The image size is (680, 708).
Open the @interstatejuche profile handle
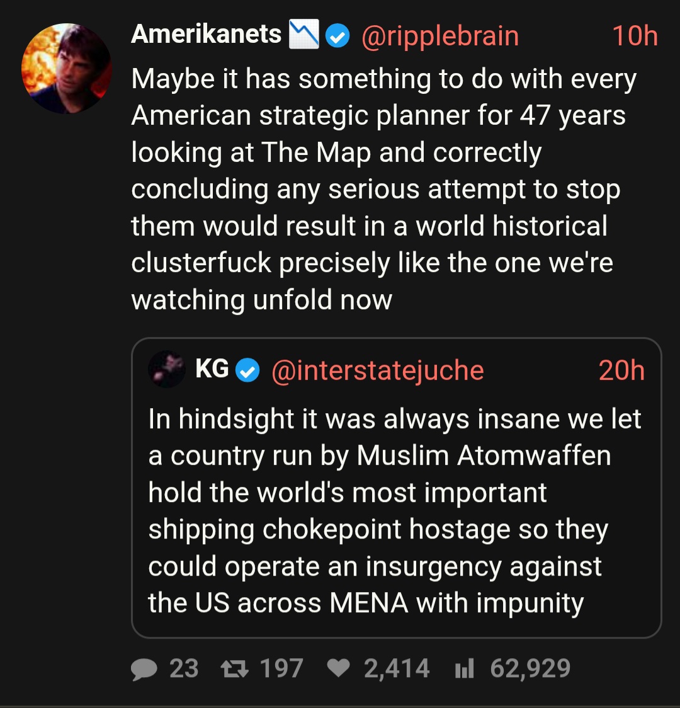377,371
